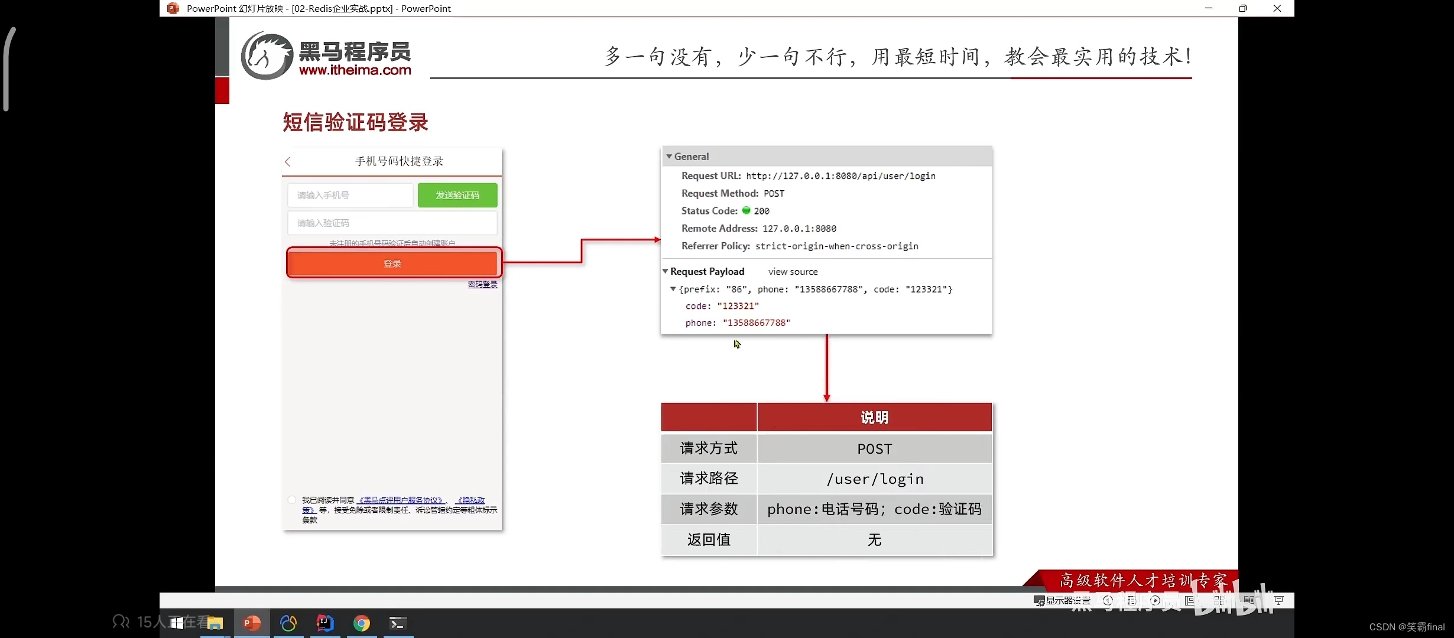Screen dimensions: 1454x638
Task: Open the see-all-slides menu icon
Action: pyautogui.click(x=1132, y=600)
